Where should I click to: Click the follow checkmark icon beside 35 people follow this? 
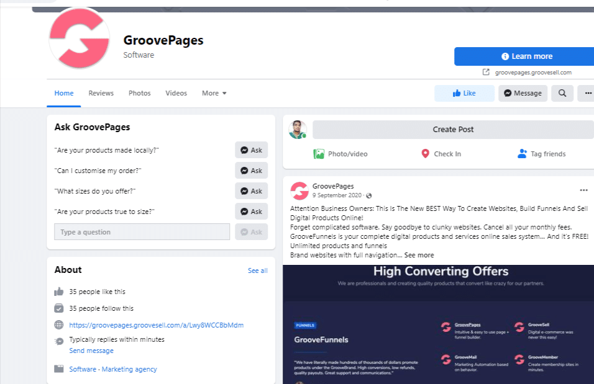pos(59,308)
